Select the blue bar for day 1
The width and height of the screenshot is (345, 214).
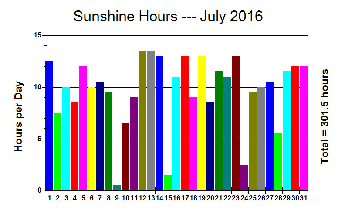click(x=49, y=126)
